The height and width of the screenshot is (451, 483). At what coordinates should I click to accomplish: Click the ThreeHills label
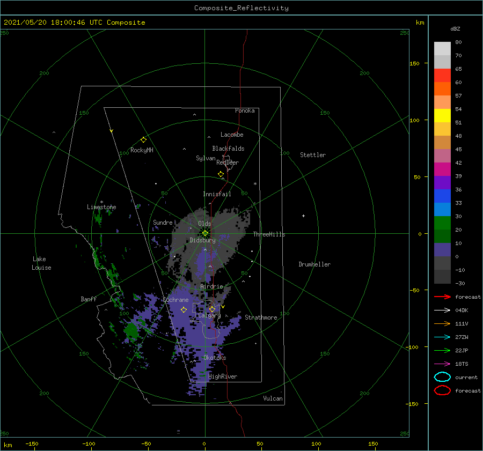coord(269,234)
